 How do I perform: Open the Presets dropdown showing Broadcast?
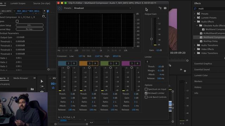click(x=102, y=8)
